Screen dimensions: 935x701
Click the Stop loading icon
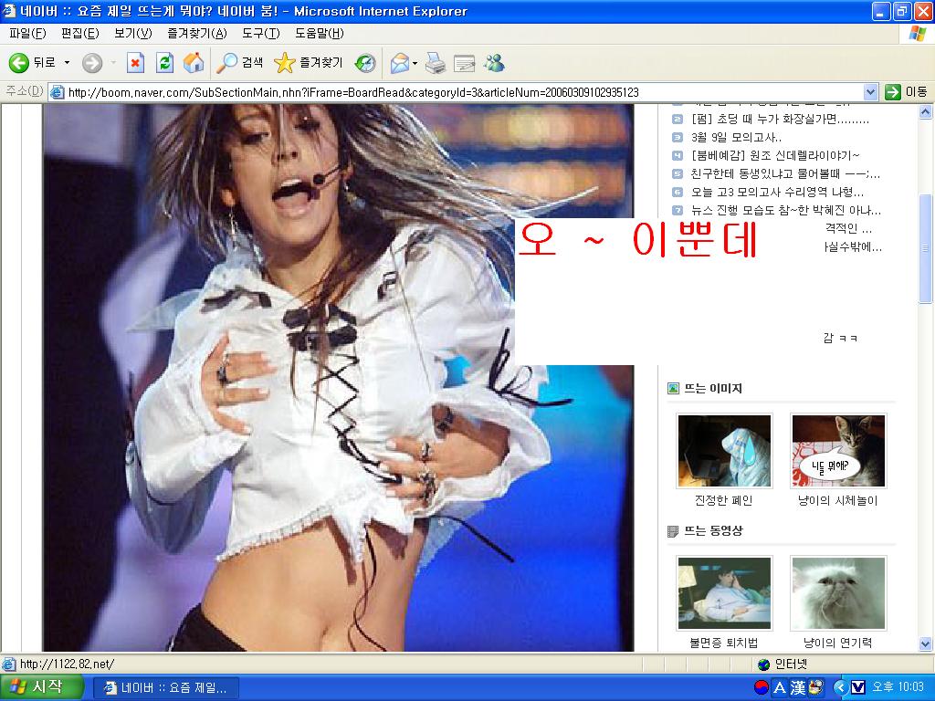click(135, 63)
